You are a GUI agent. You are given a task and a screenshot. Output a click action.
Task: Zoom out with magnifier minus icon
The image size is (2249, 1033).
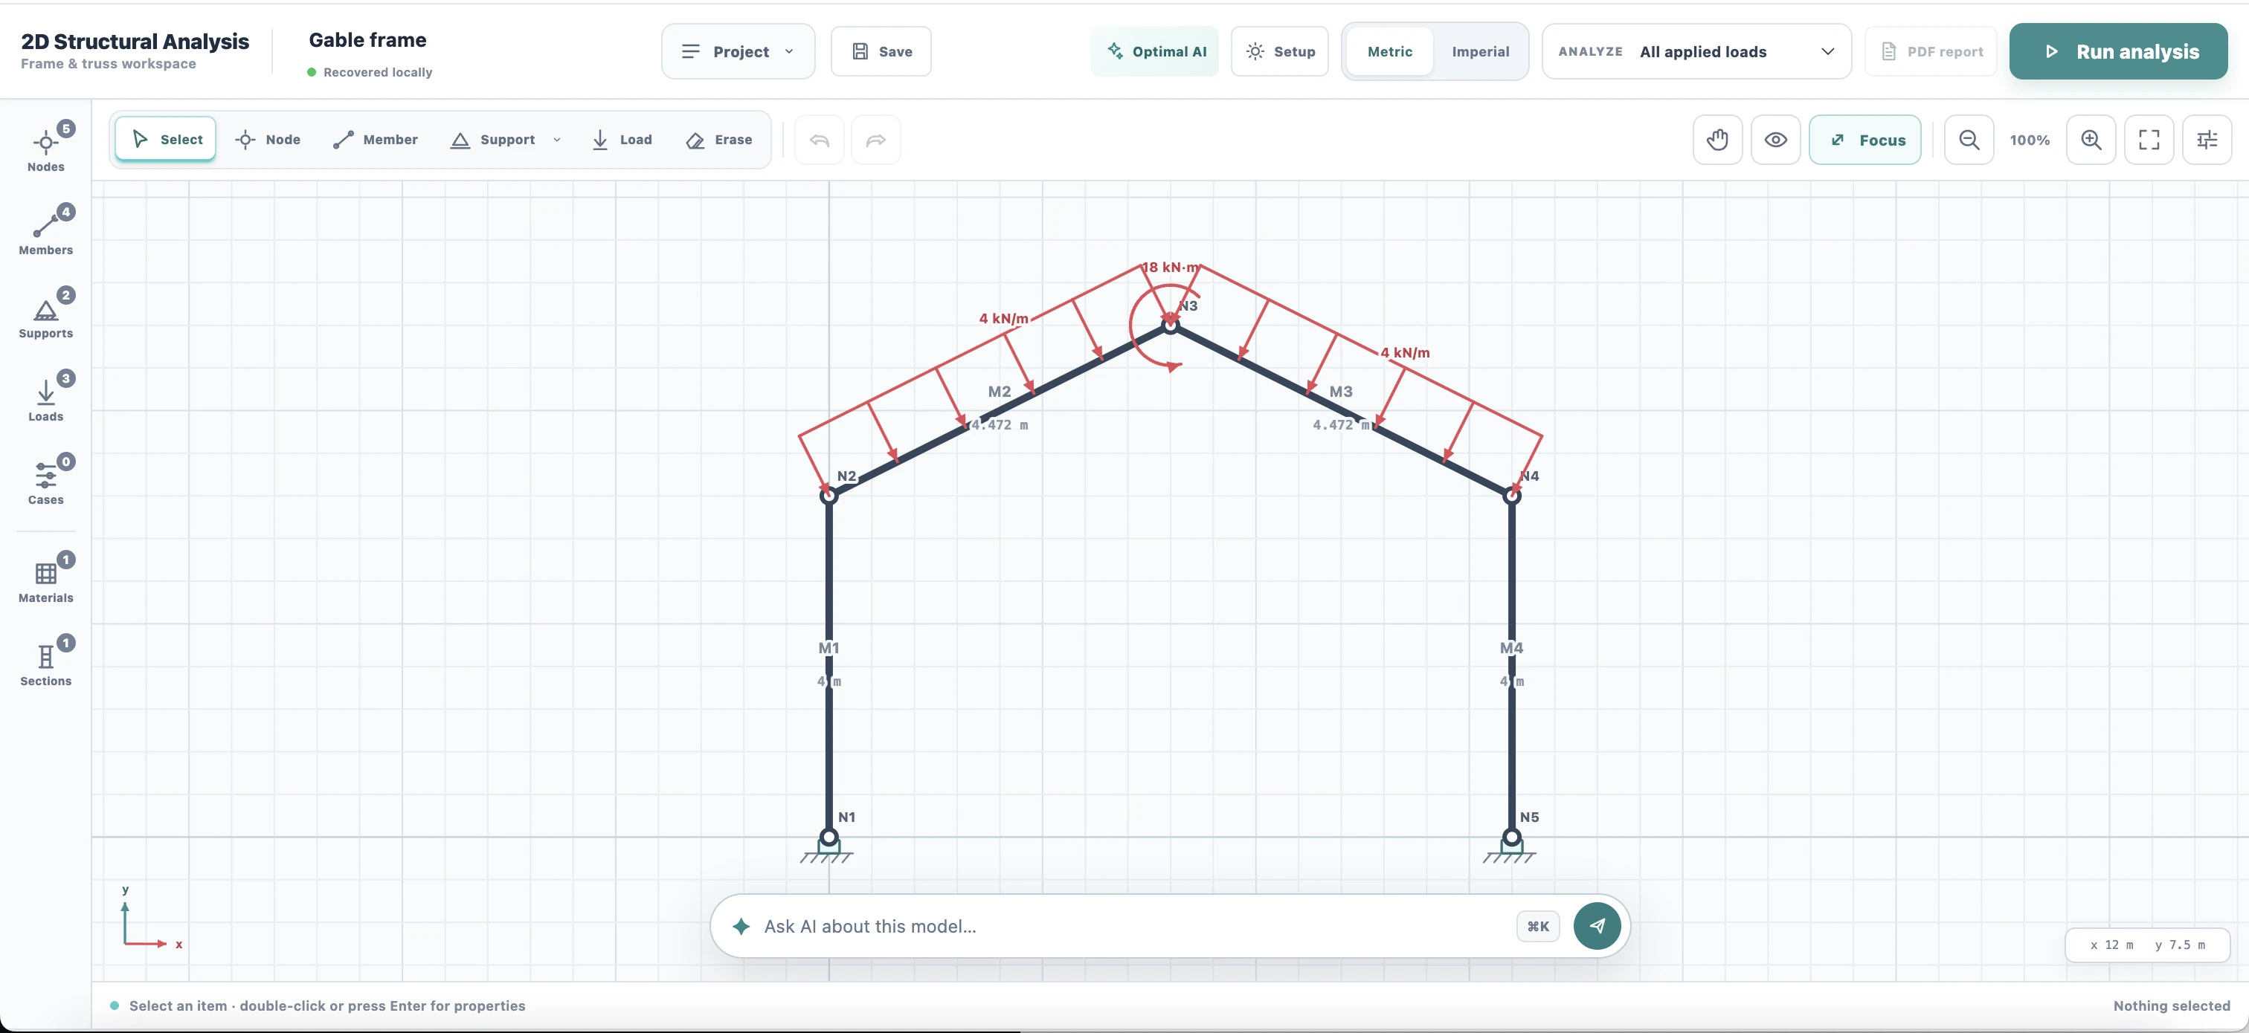(x=1969, y=140)
